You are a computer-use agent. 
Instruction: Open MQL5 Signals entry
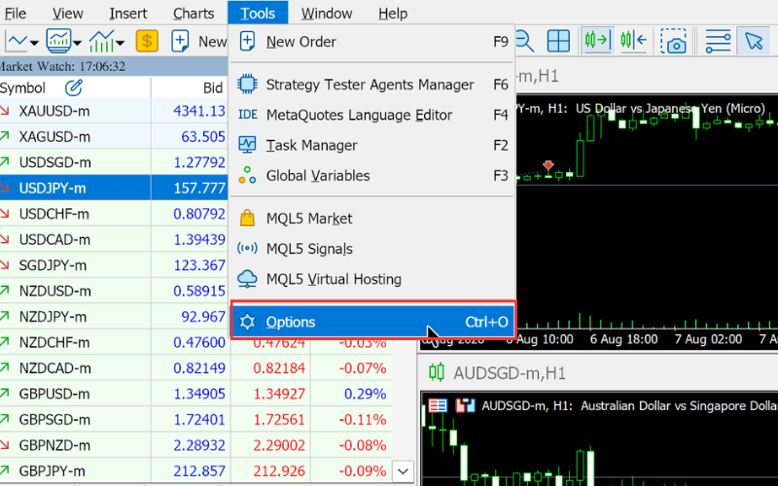pos(373,249)
